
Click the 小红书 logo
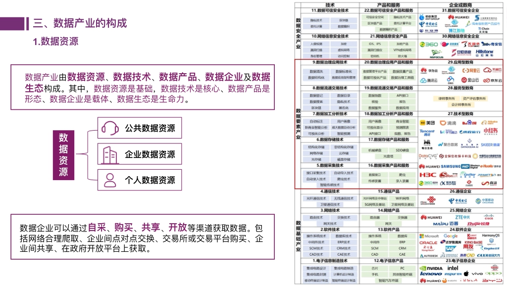491,131
